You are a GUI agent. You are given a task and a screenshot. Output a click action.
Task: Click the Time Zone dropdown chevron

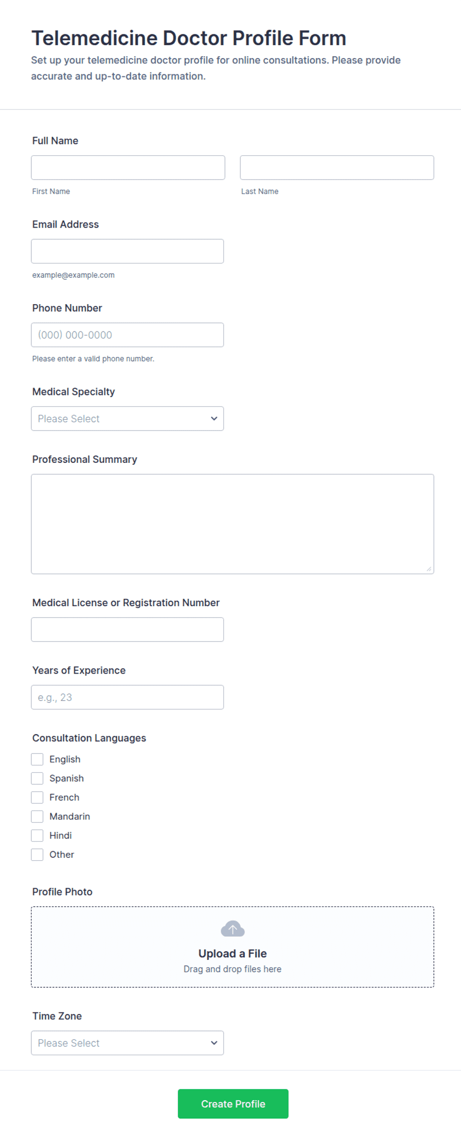tap(214, 1043)
